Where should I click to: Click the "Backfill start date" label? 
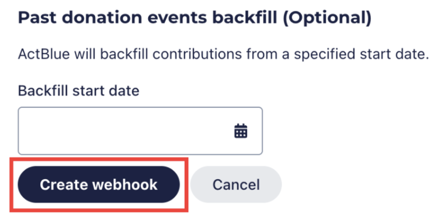(78, 91)
